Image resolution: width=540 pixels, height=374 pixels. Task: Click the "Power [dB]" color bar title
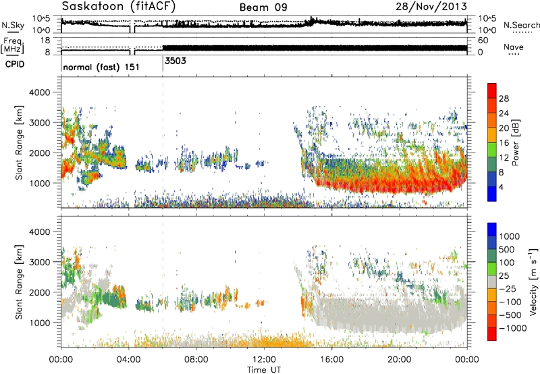[x=516, y=142]
